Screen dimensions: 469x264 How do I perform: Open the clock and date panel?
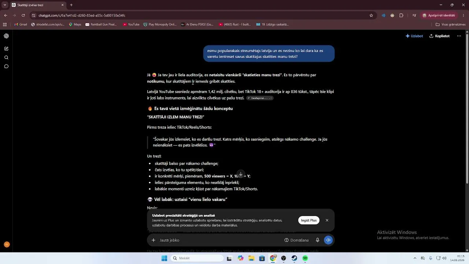pos(458,258)
